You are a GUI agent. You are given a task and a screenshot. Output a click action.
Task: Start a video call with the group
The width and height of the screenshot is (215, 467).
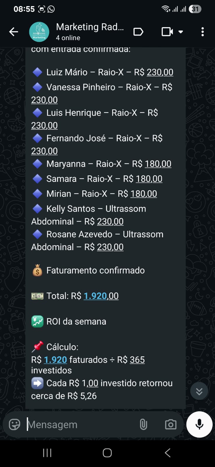click(x=167, y=32)
